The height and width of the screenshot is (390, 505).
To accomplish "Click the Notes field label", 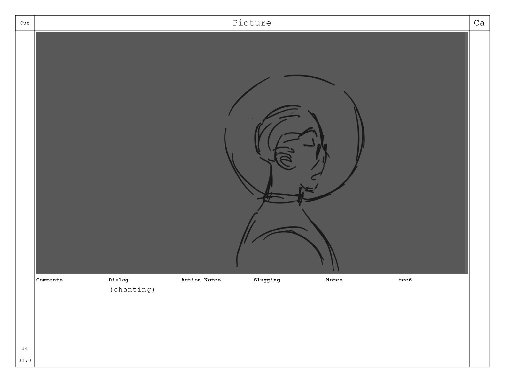I will click(x=334, y=280).
